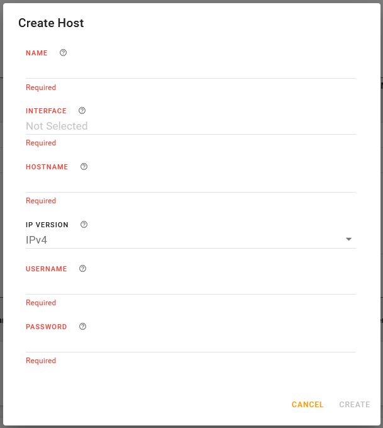
Task: Click the IP VERSION field label
Action: click(x=47, y=225)
